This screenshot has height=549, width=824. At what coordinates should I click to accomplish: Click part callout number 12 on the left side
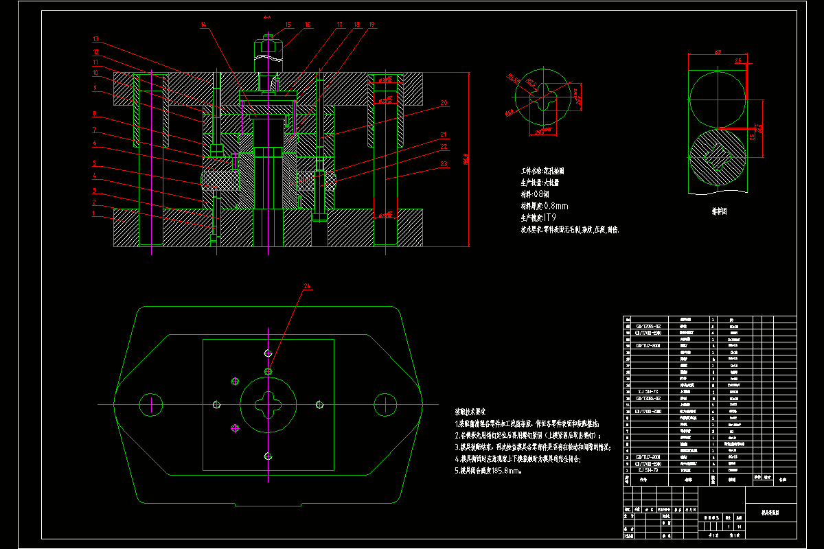pos(96,51)
